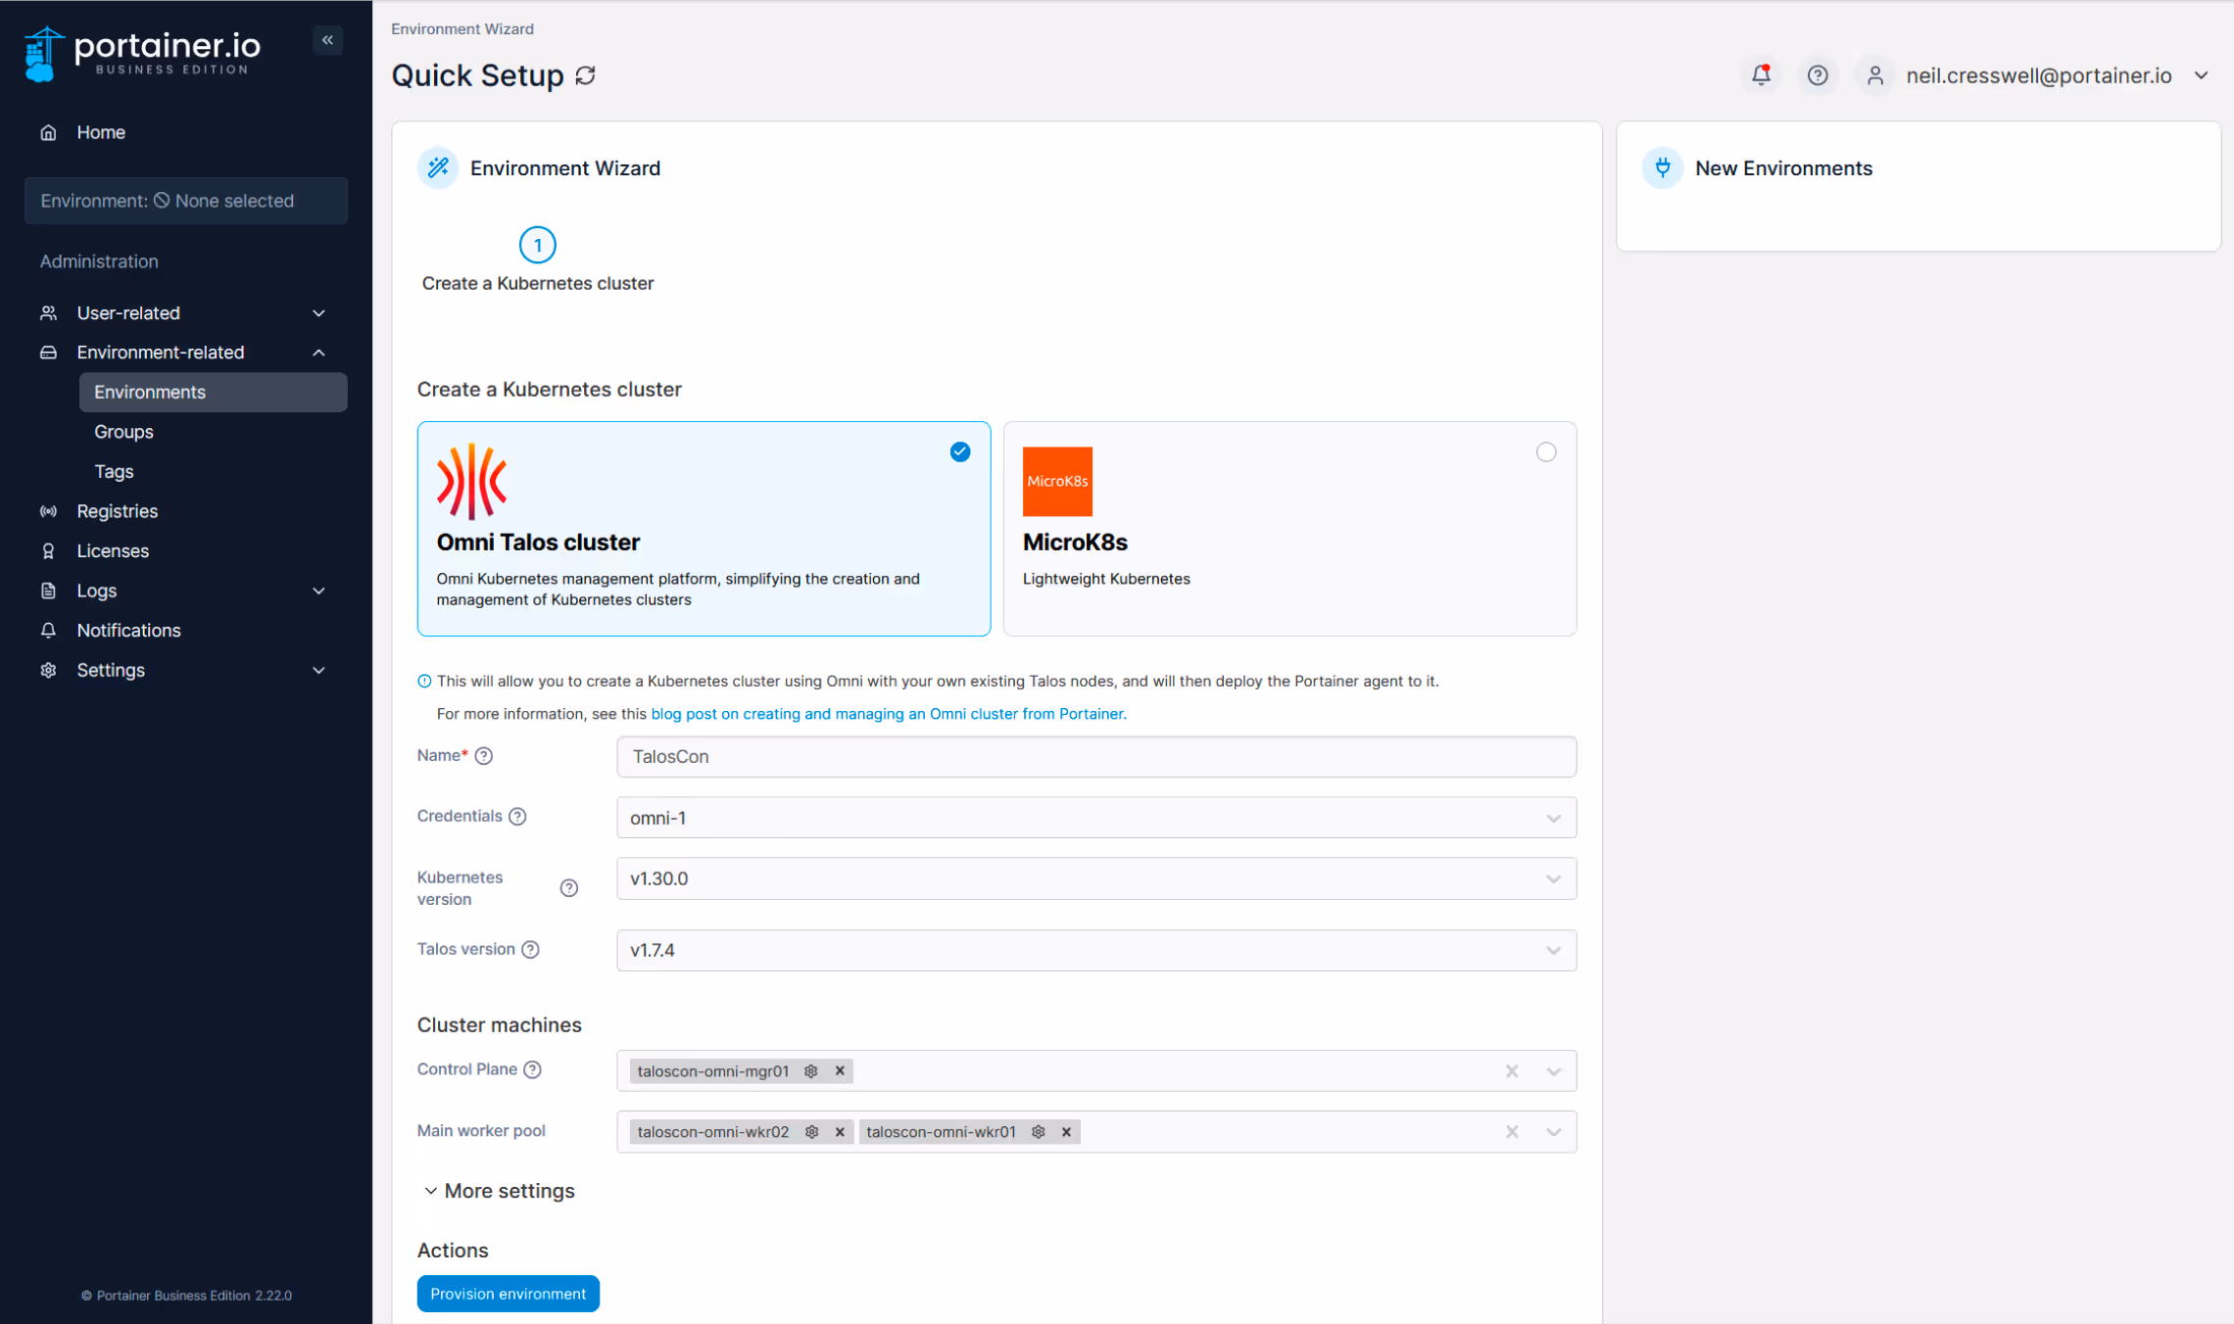
Task: Click the Registries broadcast icon
Action: 48,511
